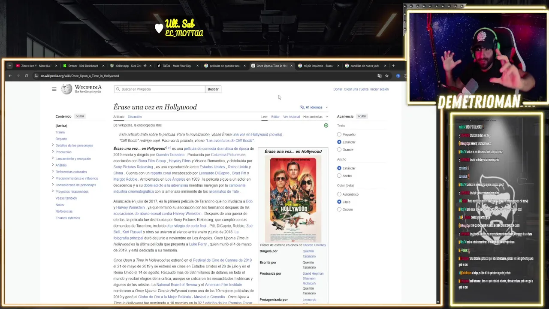Expand Lanzamiento y recepción section
This screenshot has height=309, width=549.
coord(53,158)
